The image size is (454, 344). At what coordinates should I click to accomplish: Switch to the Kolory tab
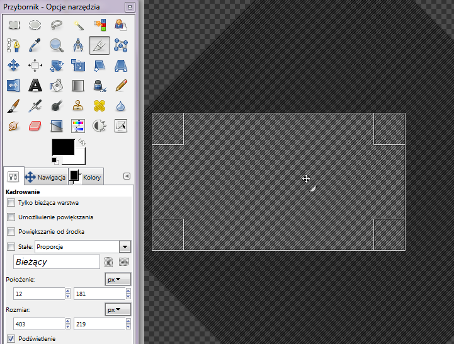pos(86,178)
